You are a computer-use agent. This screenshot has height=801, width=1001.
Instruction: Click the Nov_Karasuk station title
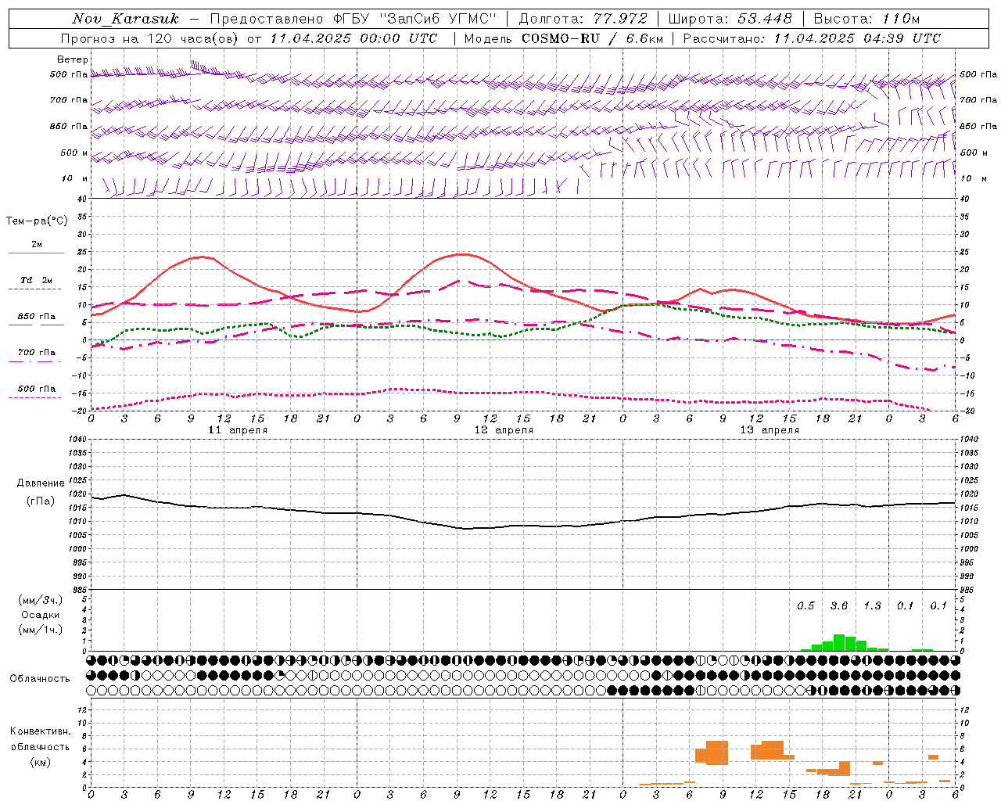pyautogui.click(x=125, y=19)
